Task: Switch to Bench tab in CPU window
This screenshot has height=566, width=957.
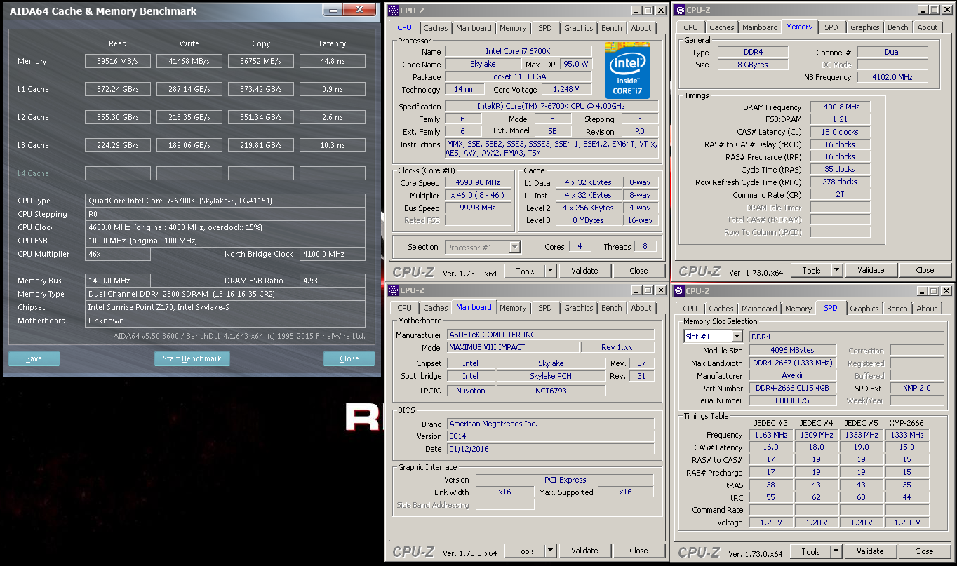Action: 612,28
